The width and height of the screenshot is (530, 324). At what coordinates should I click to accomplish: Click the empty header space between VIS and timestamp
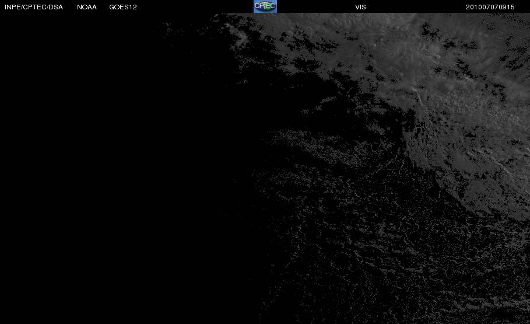tap(416, 7)
